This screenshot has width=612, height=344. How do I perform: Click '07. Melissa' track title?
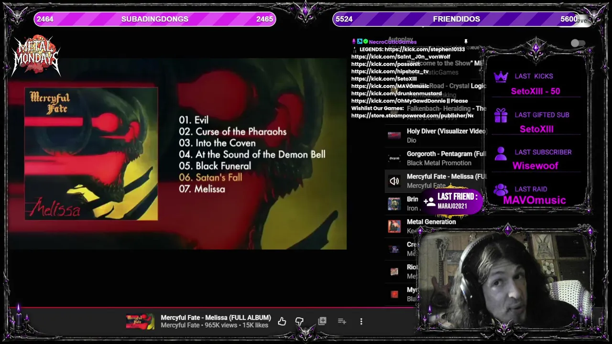(202, 189)
